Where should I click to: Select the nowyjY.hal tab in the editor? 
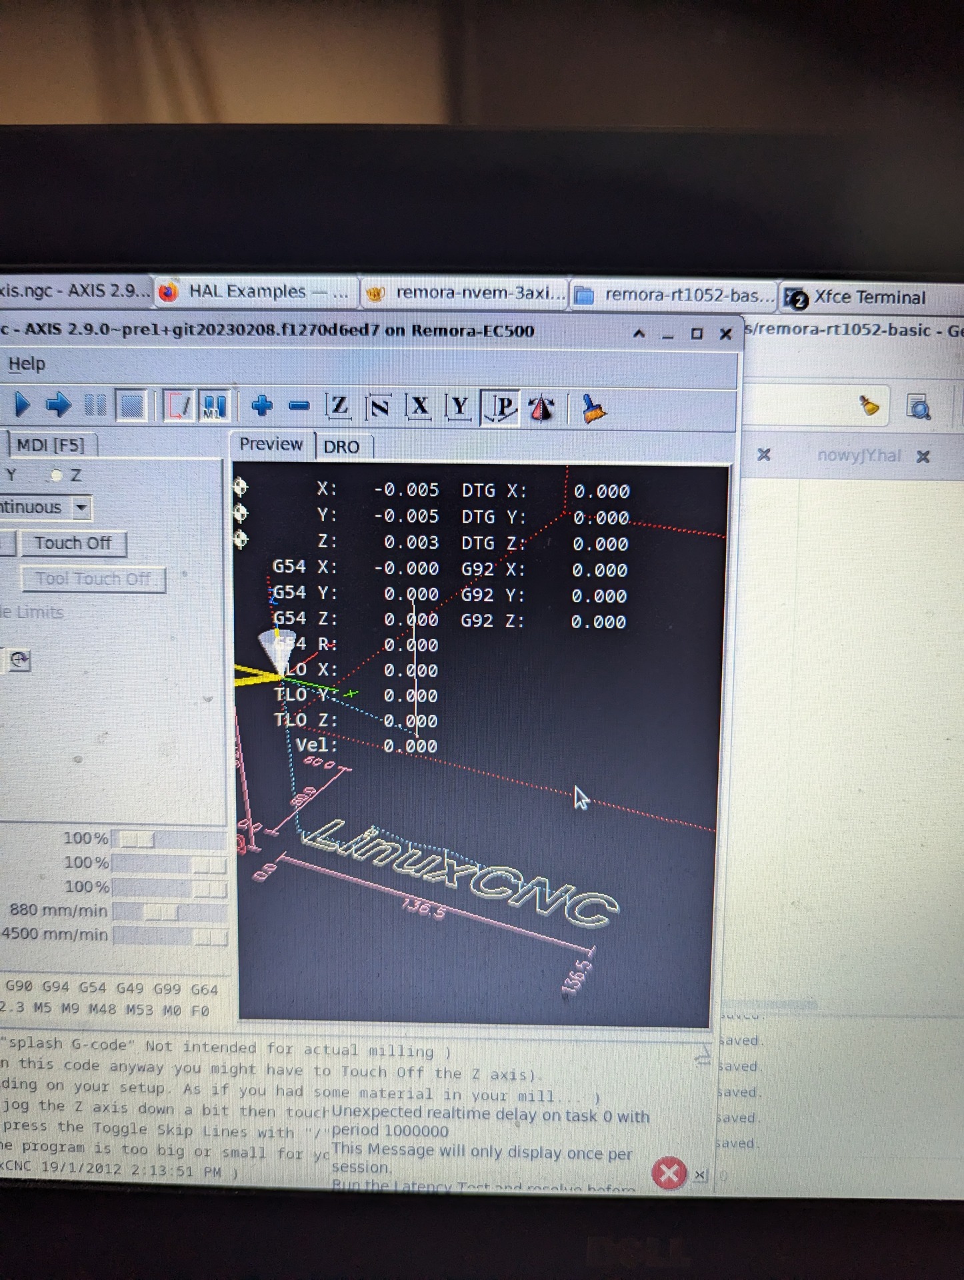(859, 455)
